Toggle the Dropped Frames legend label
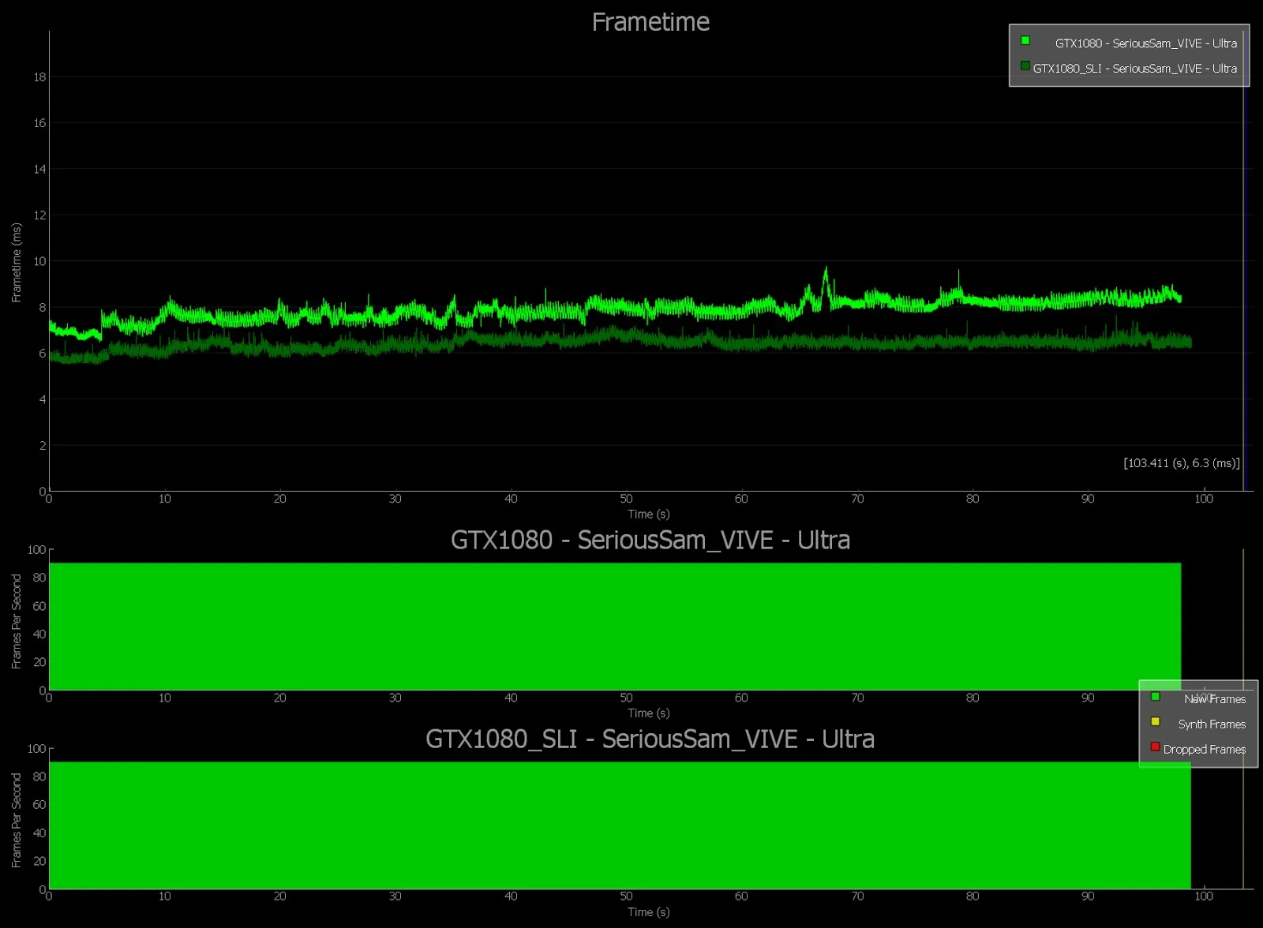The height and width of the screenshot is (928, 1263). coord(1204,750)
